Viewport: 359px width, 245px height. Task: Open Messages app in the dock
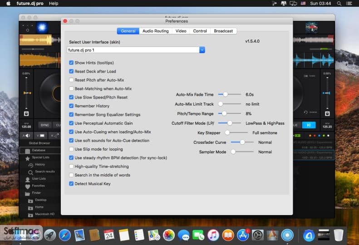click(x=184, y=235)
